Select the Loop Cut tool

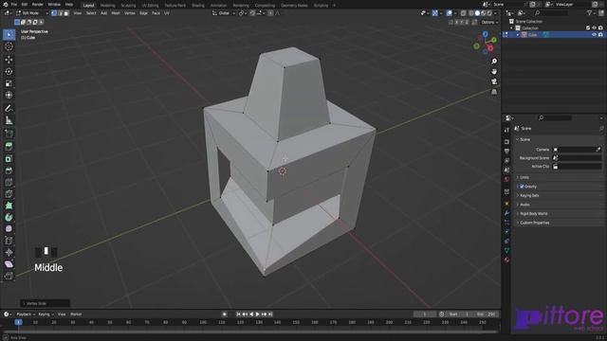point(9,182)
